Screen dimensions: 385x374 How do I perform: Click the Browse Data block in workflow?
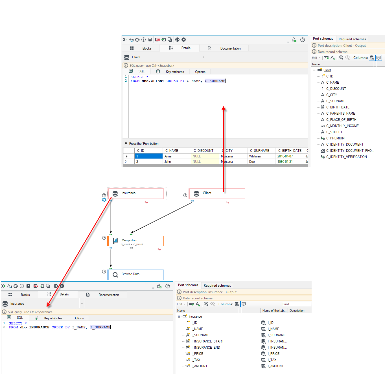135,275
